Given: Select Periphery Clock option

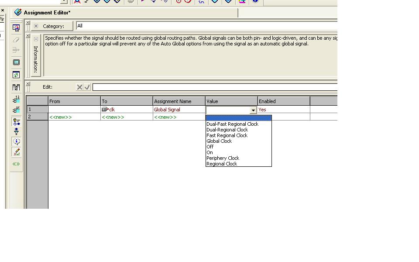Looking at the screenshot, I should [x=223, y=158].
